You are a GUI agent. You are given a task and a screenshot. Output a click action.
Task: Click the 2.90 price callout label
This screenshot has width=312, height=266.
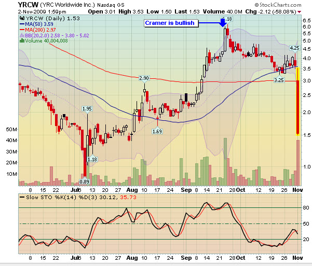tap(144, 78)
